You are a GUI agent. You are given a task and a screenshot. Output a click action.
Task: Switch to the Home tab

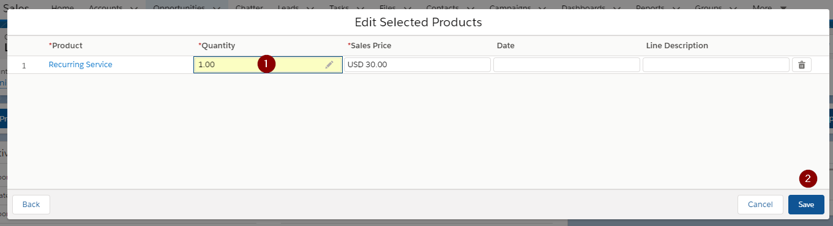click(x=62, y=7)
